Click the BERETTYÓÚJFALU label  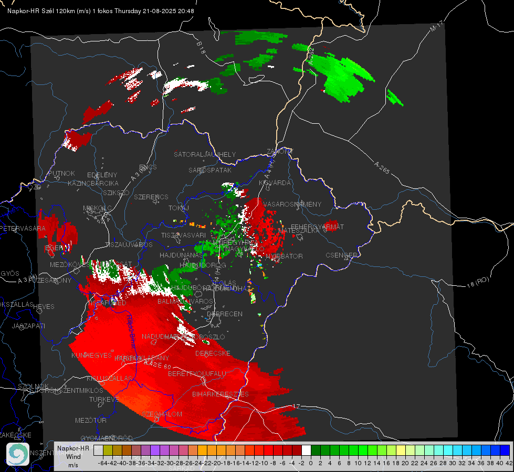197,374
